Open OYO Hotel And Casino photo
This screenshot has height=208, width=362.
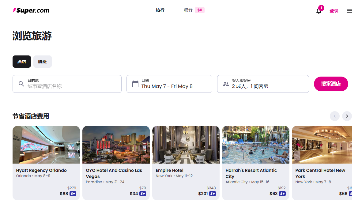click(116, 145)
